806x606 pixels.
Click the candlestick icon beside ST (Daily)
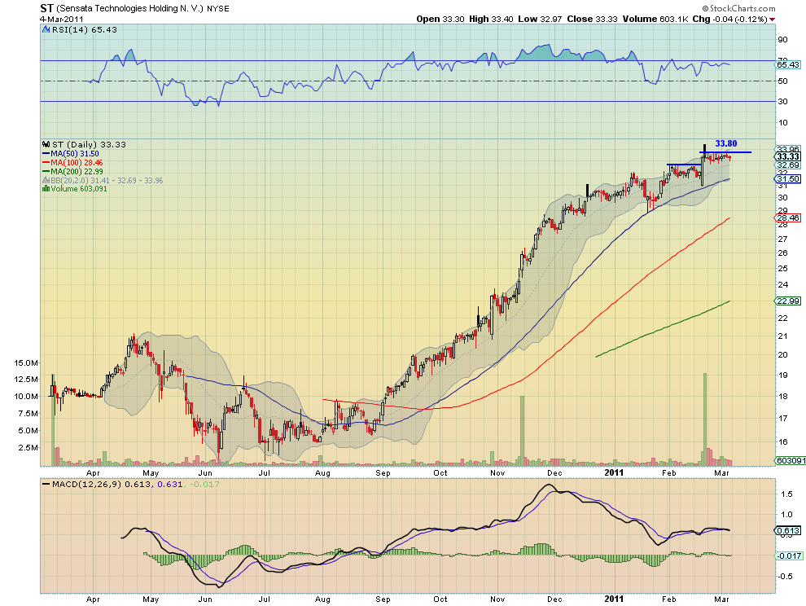click(x=46, y=144)
